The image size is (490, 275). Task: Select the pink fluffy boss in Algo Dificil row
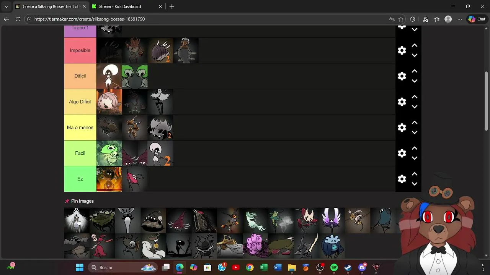pyautogui.click(x=109, y=102)
